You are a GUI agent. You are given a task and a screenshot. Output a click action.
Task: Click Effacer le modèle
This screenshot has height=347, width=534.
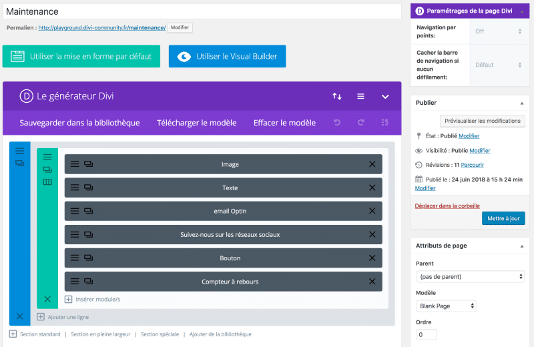(x=284, y=123)
